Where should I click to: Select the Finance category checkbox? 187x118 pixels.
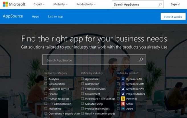[46, 94]
